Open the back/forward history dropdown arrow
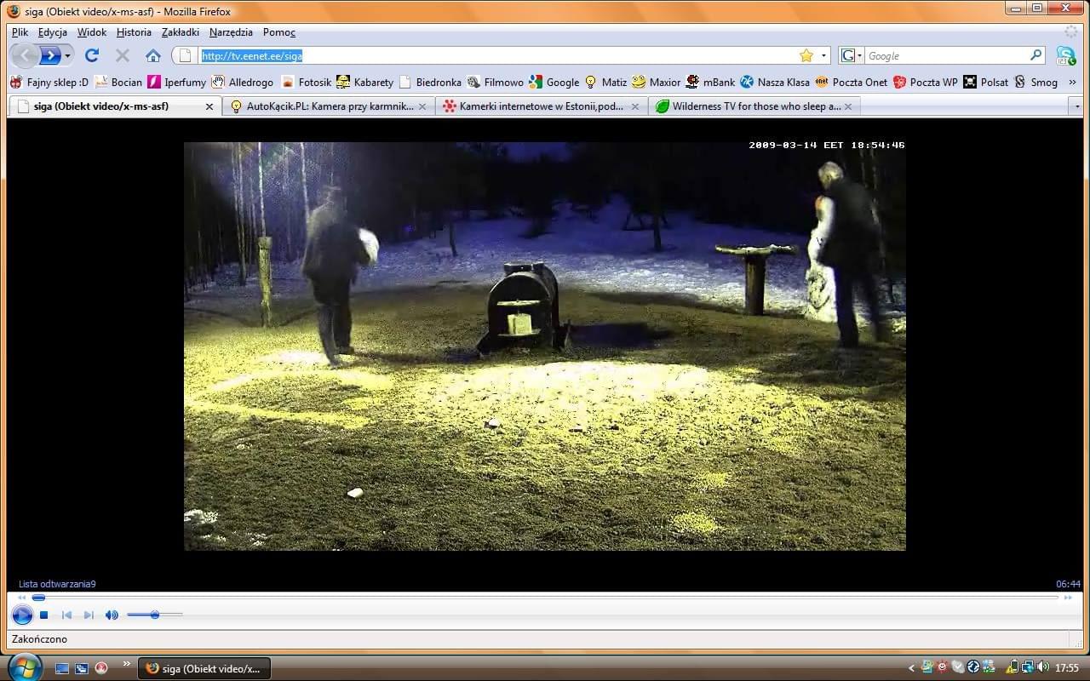This screenshot has height=681, width=1090. pyautogui.click(x=68, y=55)
